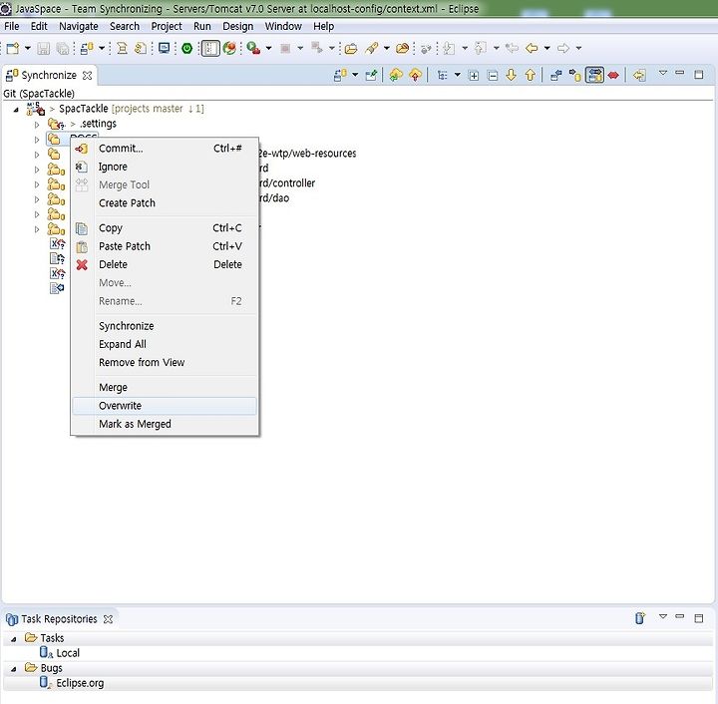This screenshot has height=704, width=718.
Task: Toggle Incoming/Outgoing Mode filter
Action: click(x=594, y=75)
